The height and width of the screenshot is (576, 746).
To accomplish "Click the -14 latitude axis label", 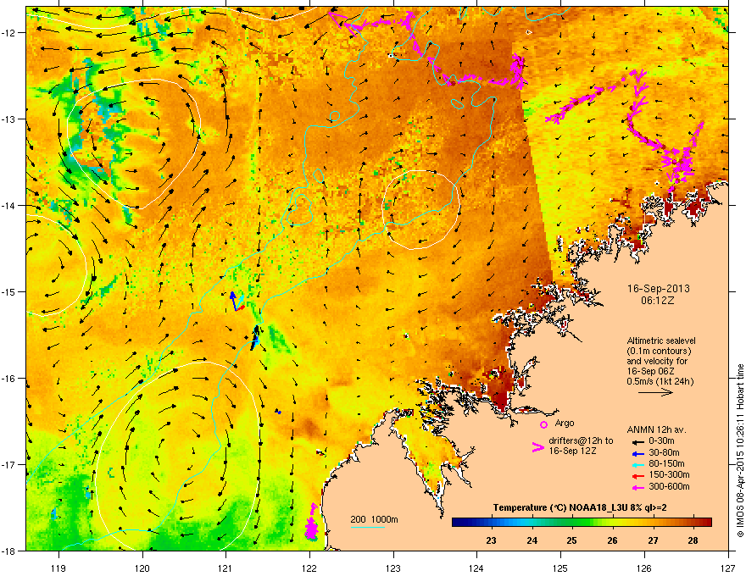I will point(8,205).
